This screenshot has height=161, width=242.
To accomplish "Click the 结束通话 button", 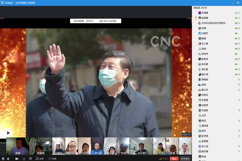I will [x=185, y=159].
